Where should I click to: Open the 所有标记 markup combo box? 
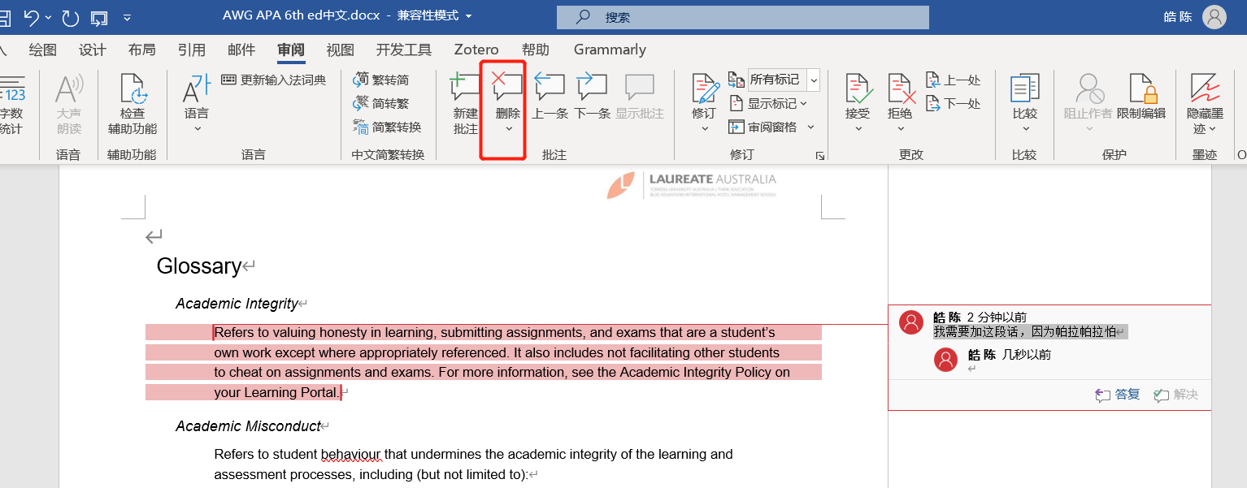coord(784,80)
